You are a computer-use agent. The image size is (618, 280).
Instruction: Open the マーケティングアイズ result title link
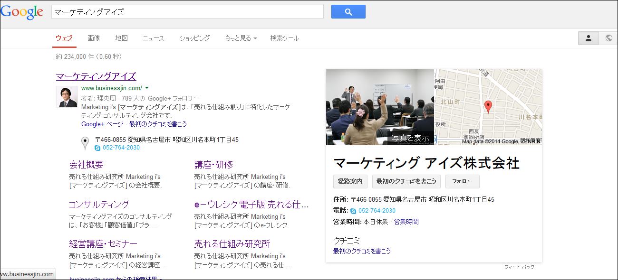point(96,76)
